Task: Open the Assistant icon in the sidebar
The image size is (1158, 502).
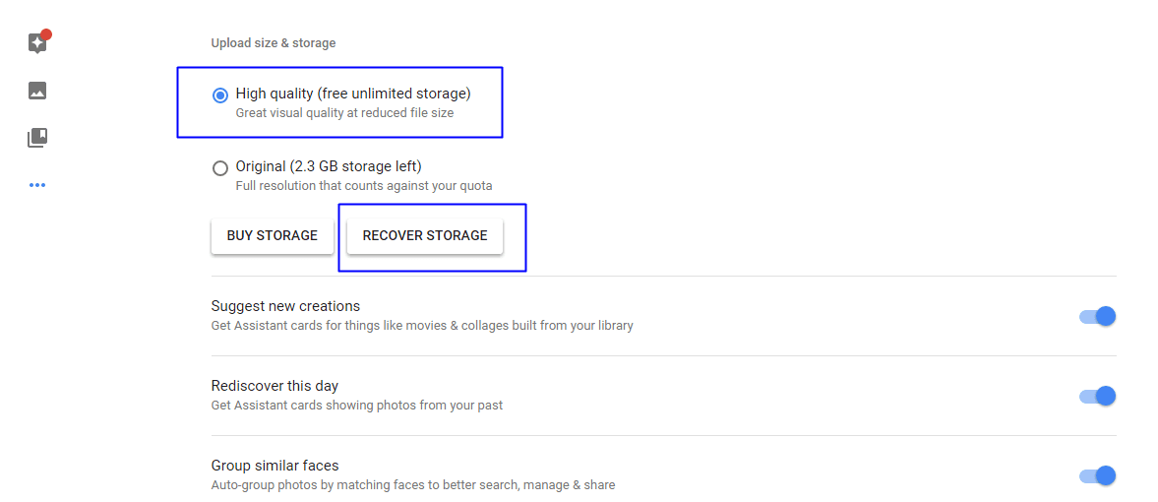Action: tap(37, 43)
